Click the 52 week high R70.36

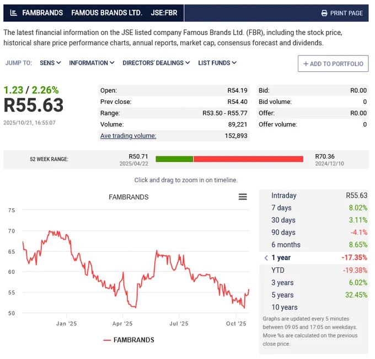click(325, 156)
